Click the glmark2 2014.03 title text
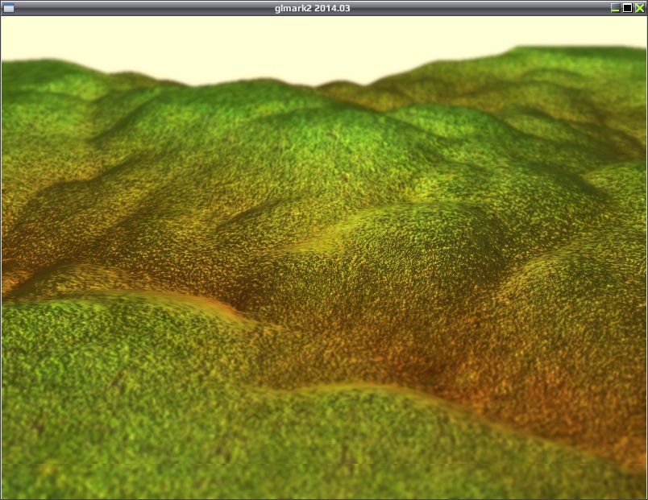 [x=313, y=8]
